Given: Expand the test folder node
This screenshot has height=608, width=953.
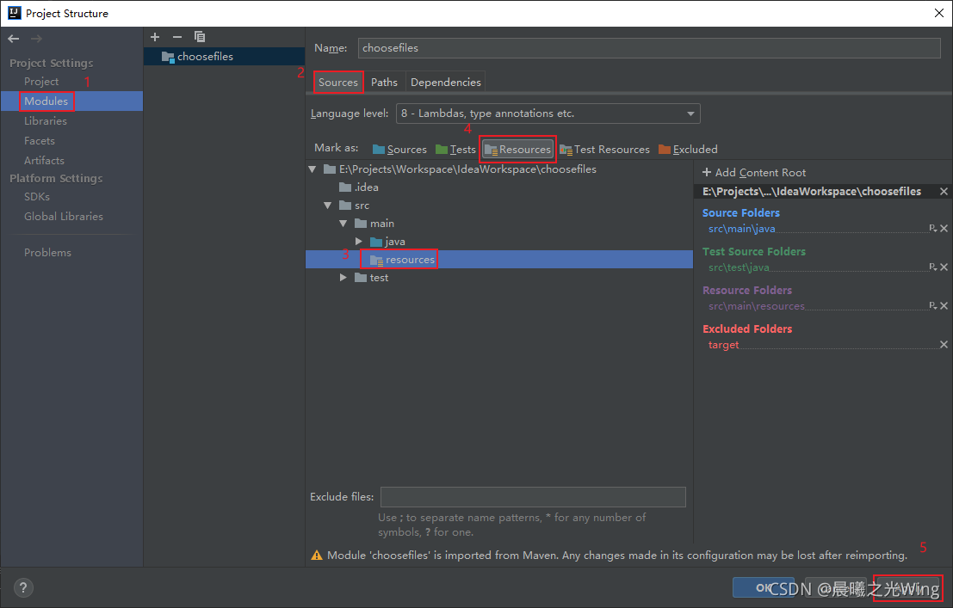Looking at the screenshot, I should pyautogui.click(x=343, y=278).
